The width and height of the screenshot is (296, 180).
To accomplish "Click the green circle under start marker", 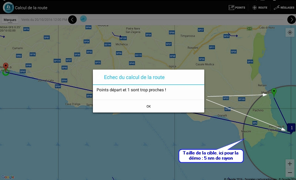I will coord(6,73).
